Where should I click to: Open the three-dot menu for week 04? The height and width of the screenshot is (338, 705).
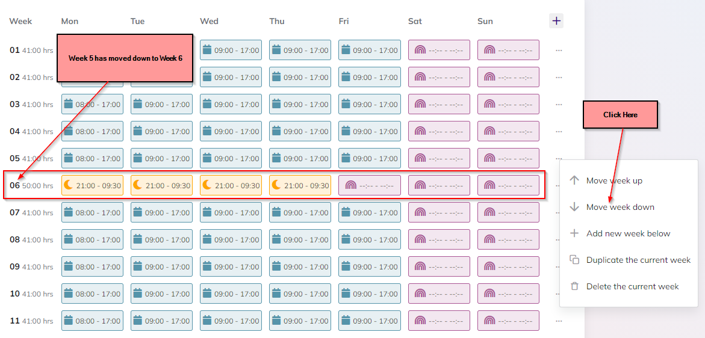click(x=559, y=132)
